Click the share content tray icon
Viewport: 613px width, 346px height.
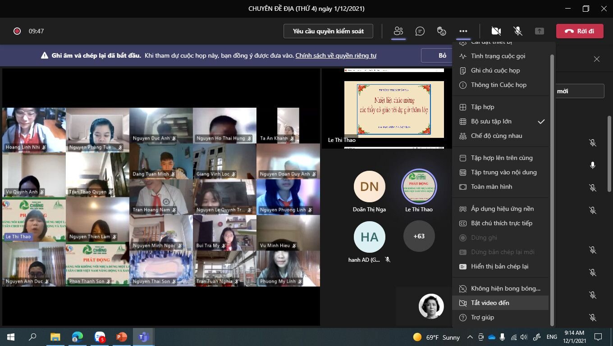pos(540,31)
